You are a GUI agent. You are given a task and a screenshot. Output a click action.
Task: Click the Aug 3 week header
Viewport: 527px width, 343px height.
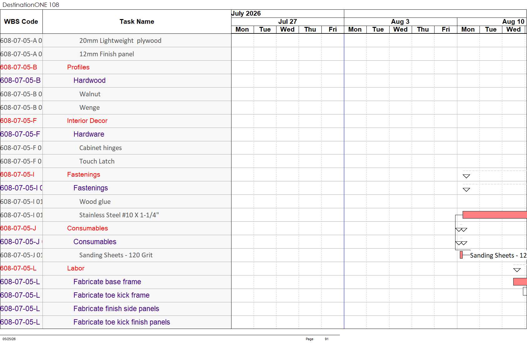[x=400, y=22]
